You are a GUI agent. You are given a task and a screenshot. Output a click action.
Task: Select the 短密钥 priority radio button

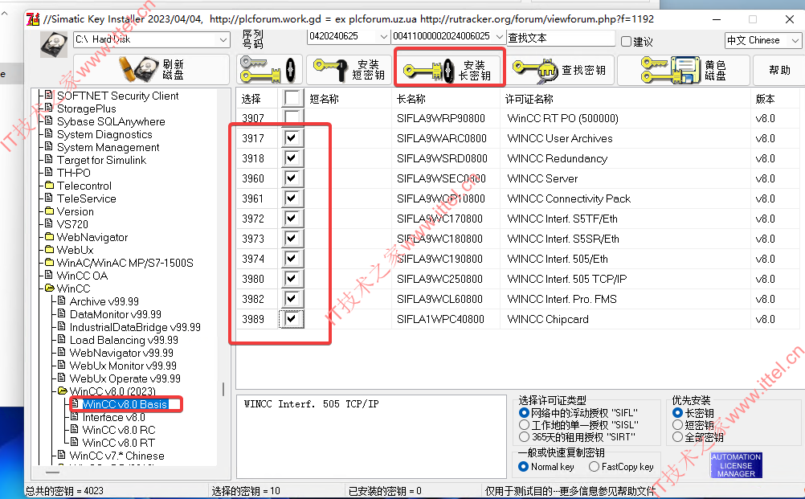[x=677, y=424]
